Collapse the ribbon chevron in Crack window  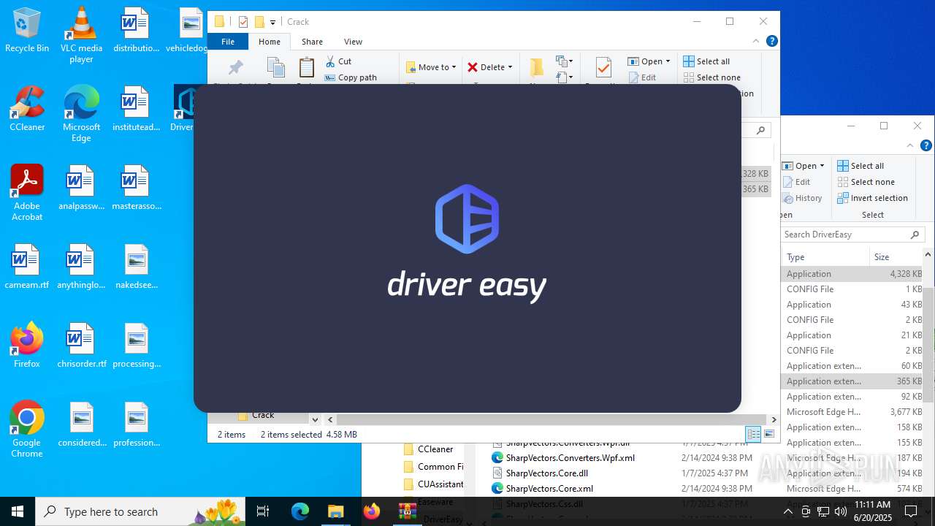756,42
